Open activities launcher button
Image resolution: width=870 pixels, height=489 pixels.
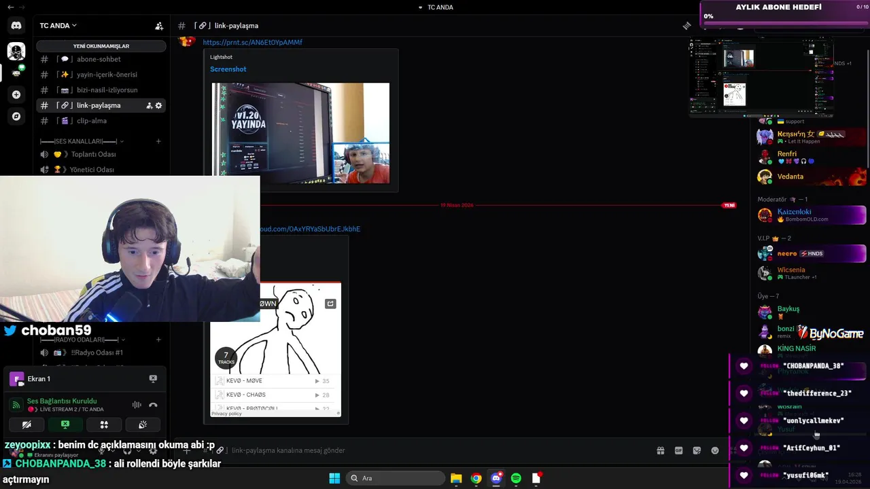(x=104, y=424)
